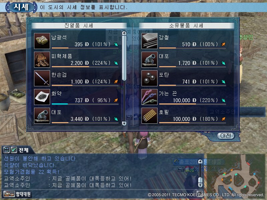The width and height of the screenshot is (267, 200).
Task: Select the 화약 gunpowder icon
Action: coord(42,97)
